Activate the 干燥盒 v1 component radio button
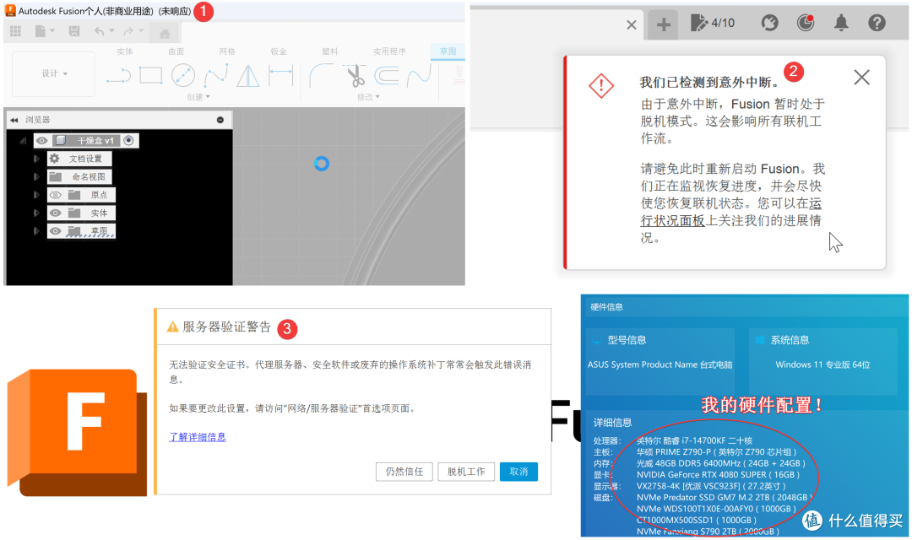This screenshot has height=540, width=912. pyautogui.click(x=129, y=141)
